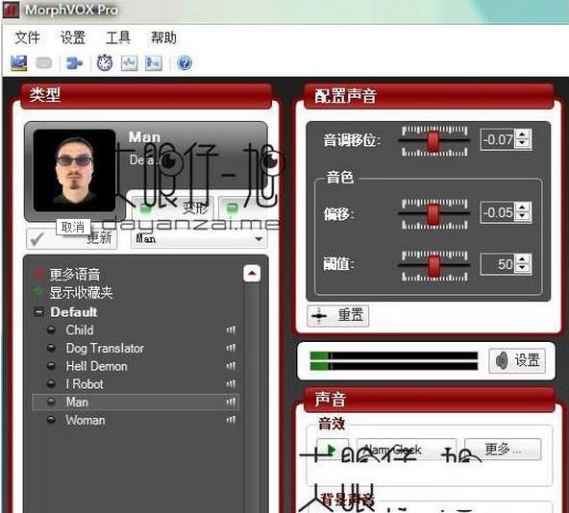
Task: Click the level bars icon beside Dog Translator
Action: coord(231,348)
